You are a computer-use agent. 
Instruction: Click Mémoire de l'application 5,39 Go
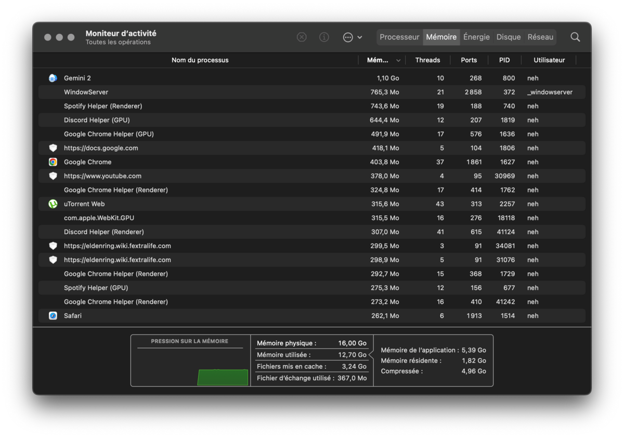pos(433,350)
